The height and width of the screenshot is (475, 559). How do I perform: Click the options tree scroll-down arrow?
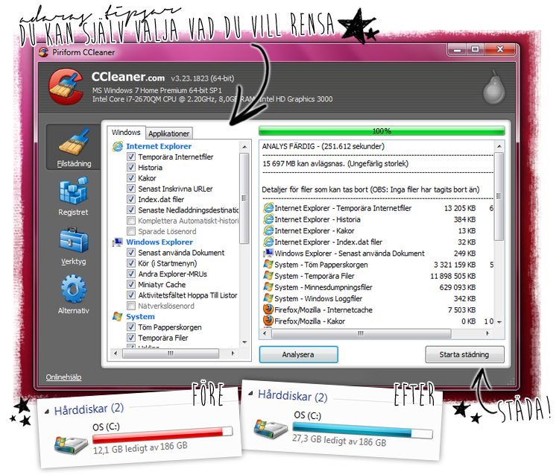tap(244, 342)
